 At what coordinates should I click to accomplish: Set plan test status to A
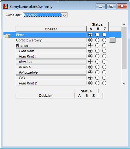(90, 62)
